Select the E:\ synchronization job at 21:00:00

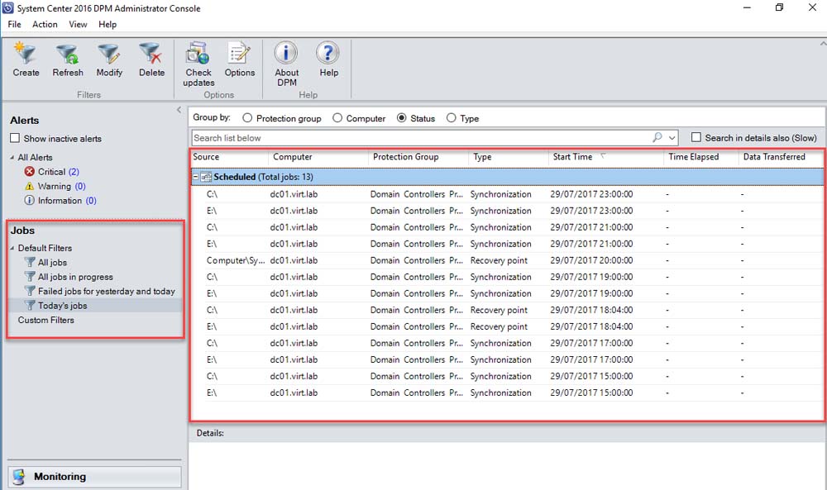click(x=507, y=244)
